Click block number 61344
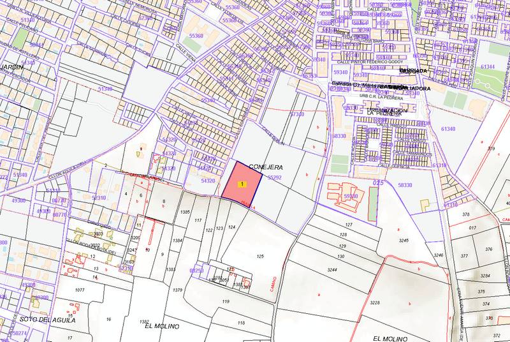This screenshot has height=342, width=510. click(x=488, y=67)
